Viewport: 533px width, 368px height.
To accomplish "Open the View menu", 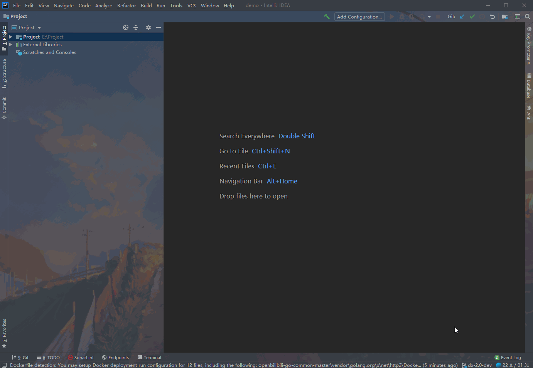I will coord(44,5).
